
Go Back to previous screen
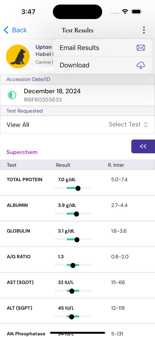pyautogui.click(x=15, y=30)
